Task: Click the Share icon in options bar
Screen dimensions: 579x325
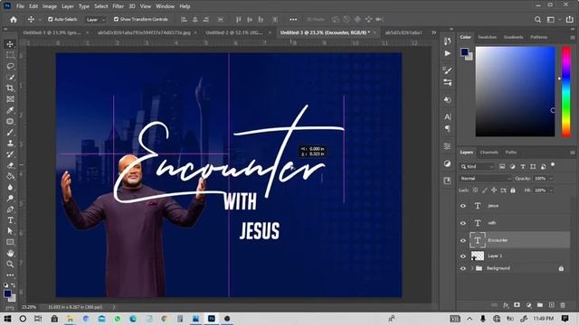Action: (x=569, y=20)
